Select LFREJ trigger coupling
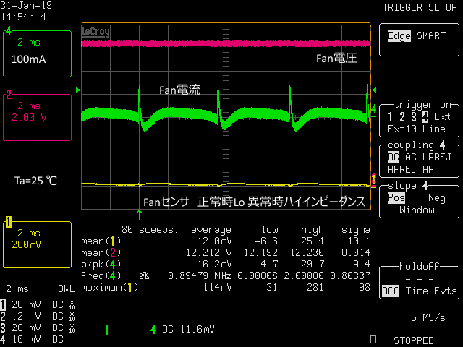 [437, 158]
